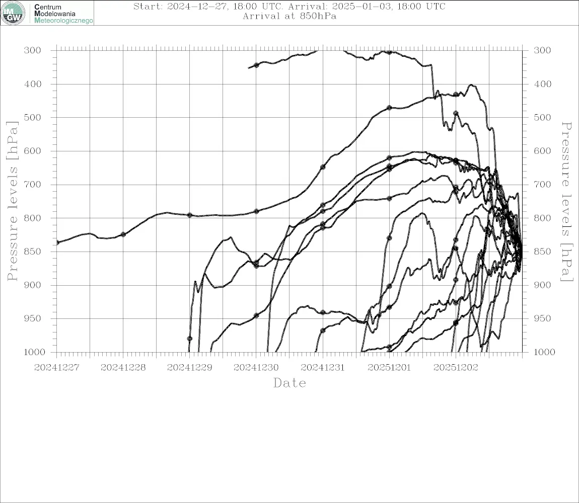Click left axis label 900

(33, 285)
